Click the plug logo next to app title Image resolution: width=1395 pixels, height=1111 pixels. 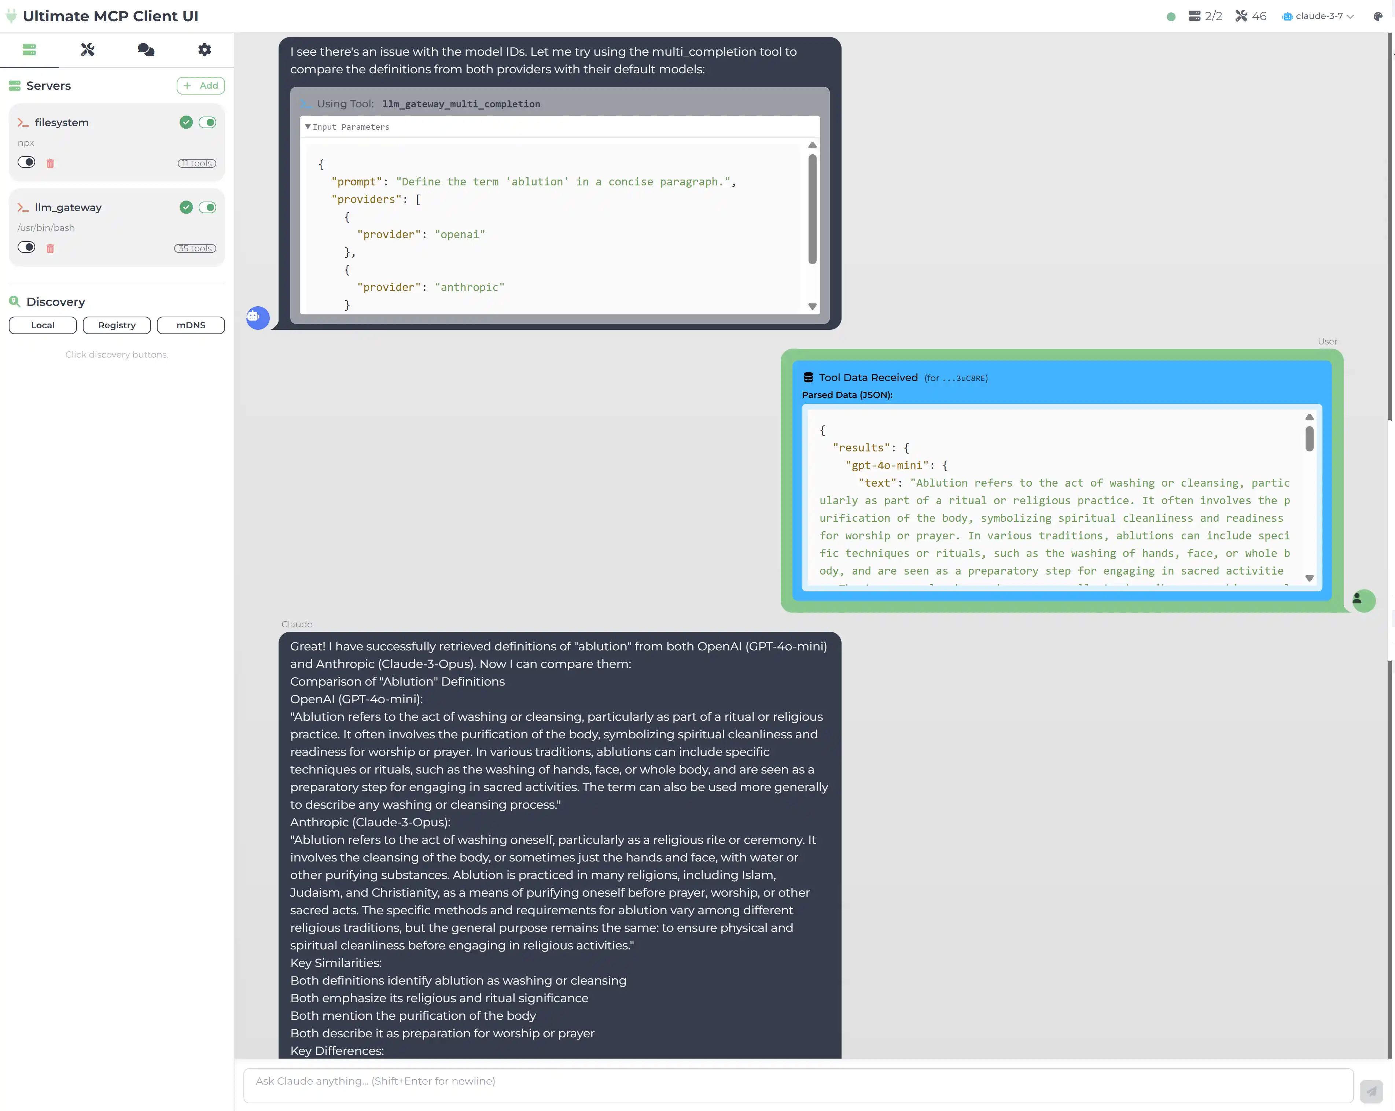[x=11, y=15]
